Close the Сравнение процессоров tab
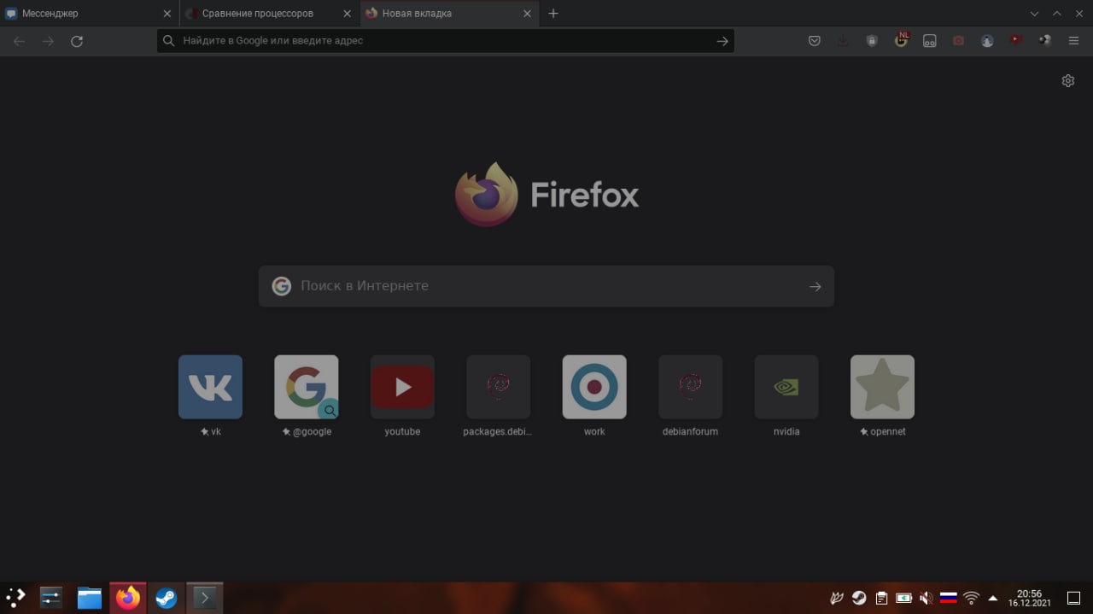Image resolution: width=1093 pixels, height=614 pixels. coord(347,14)
